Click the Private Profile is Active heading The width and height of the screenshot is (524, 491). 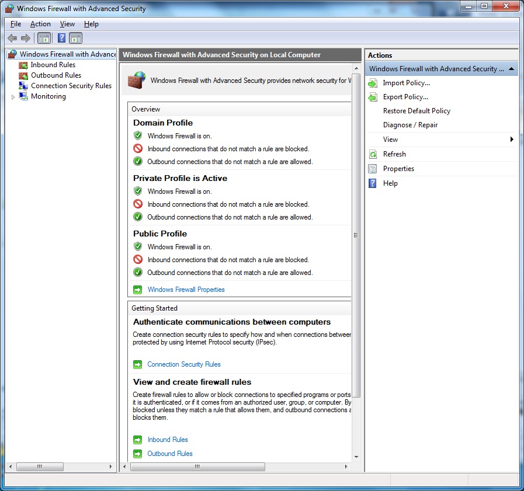[x=180, y=179]
